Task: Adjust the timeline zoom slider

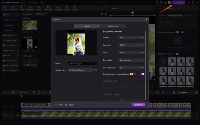Action: 186,92
